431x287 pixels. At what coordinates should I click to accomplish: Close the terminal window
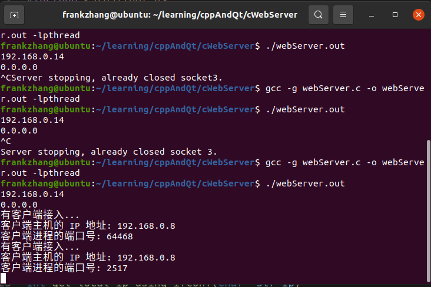coord(417,14)
